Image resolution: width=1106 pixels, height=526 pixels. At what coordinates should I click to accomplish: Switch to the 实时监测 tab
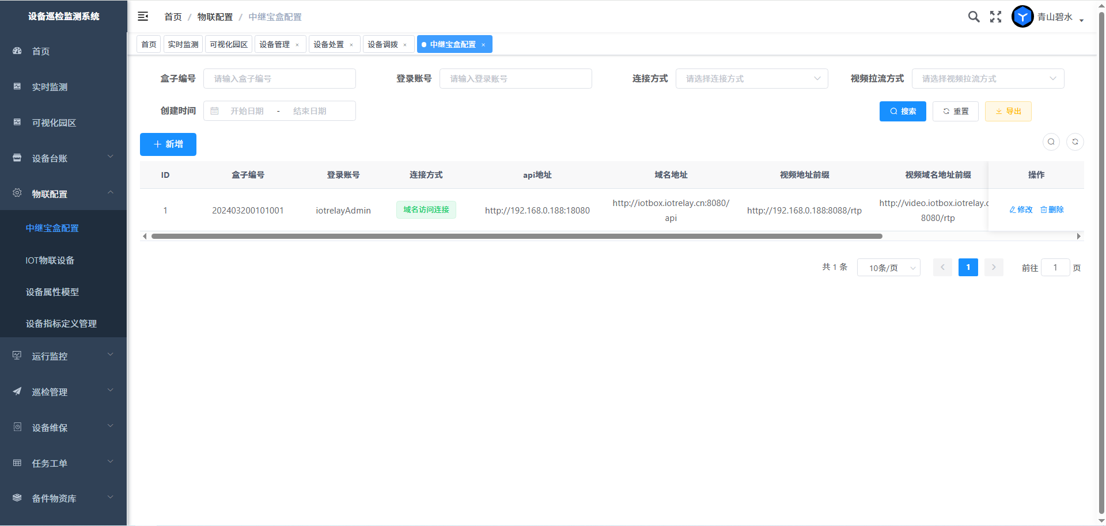[183, 44]
